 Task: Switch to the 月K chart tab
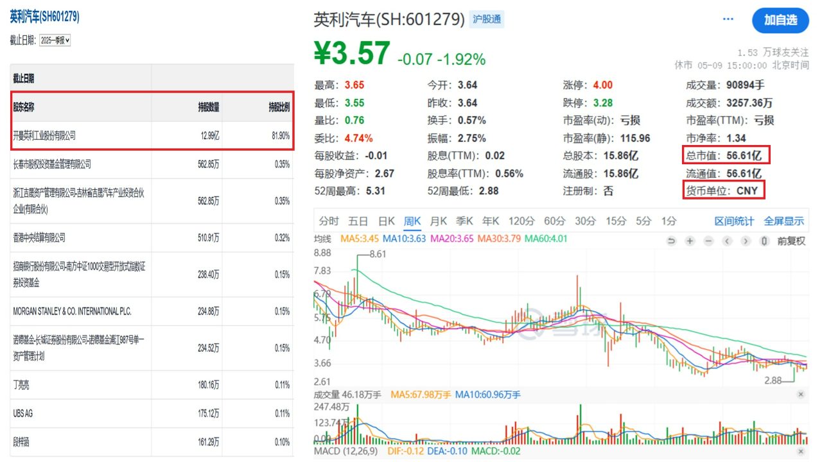pos(438,221)
